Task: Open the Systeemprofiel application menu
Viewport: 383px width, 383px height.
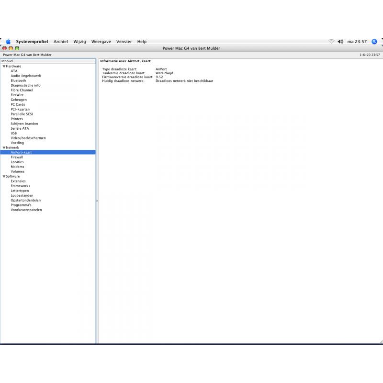Action: coord(32,42)
